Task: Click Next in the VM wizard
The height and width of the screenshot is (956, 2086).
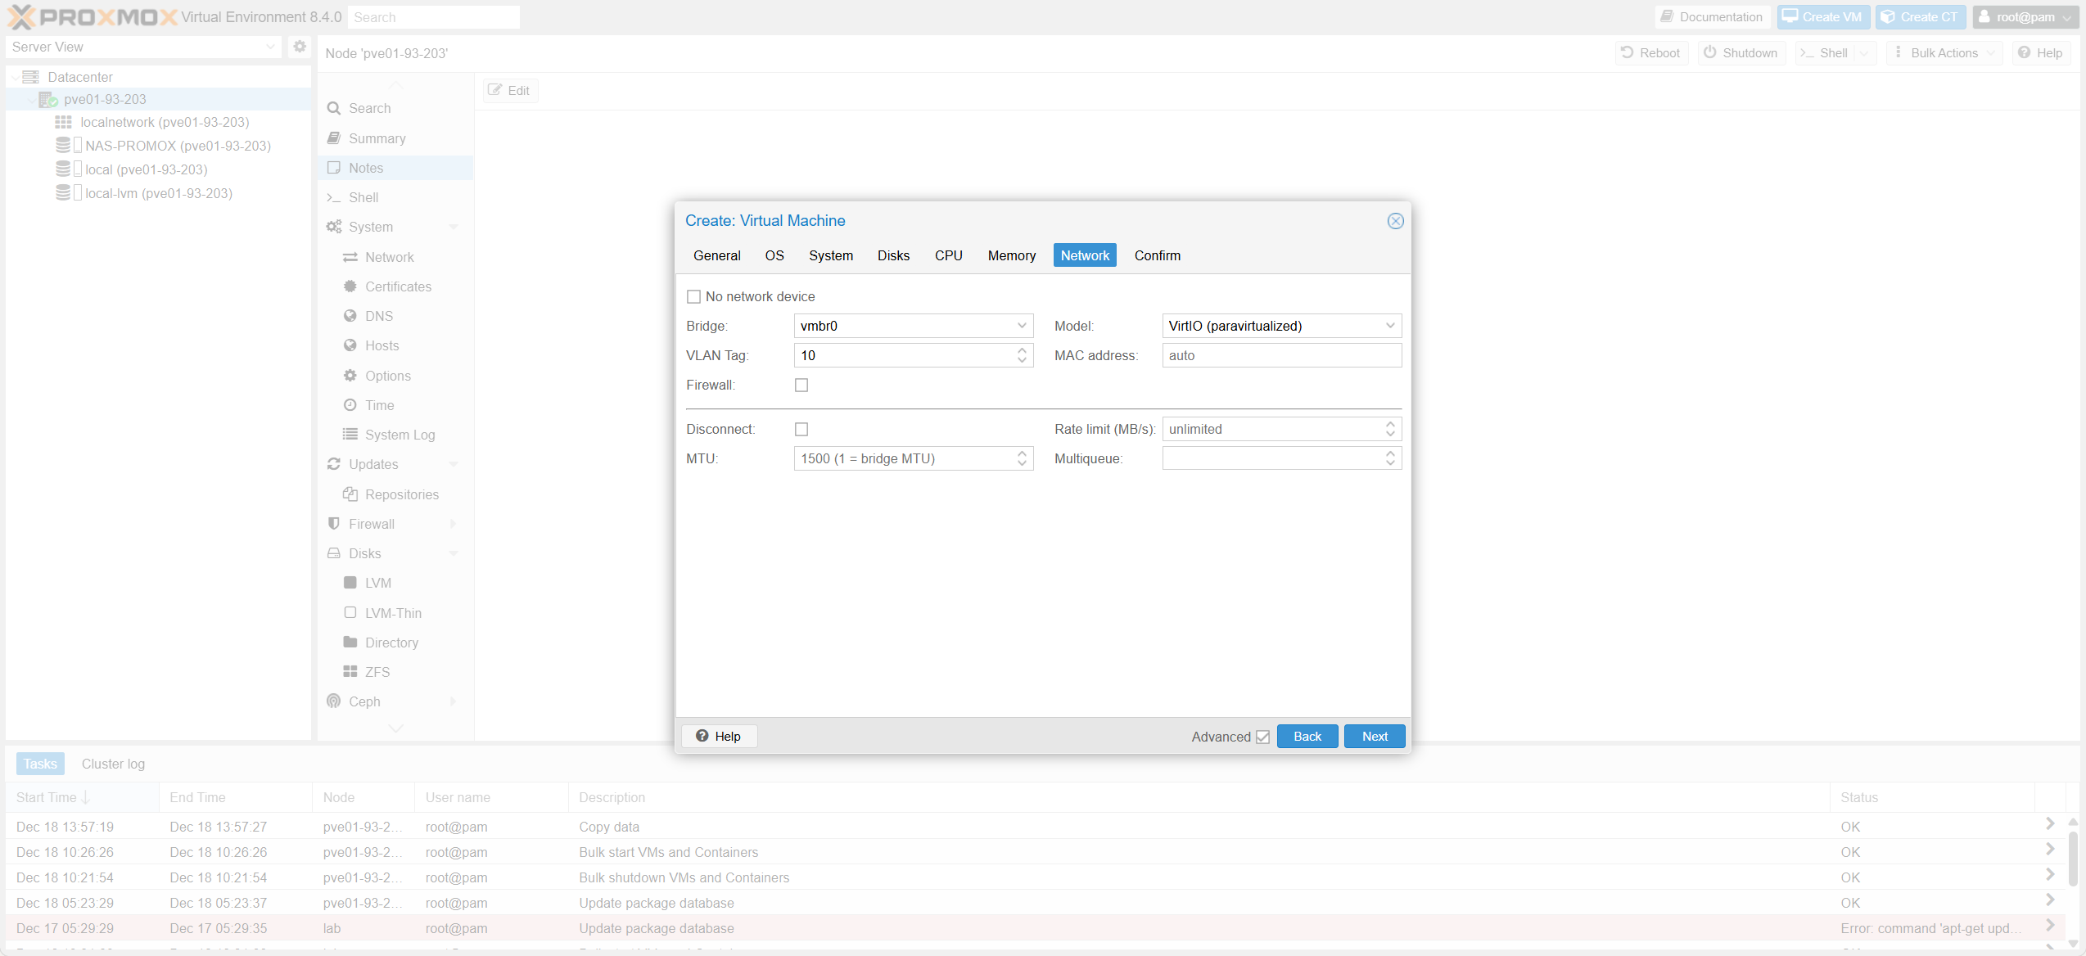Action: tap(1374, 736)
